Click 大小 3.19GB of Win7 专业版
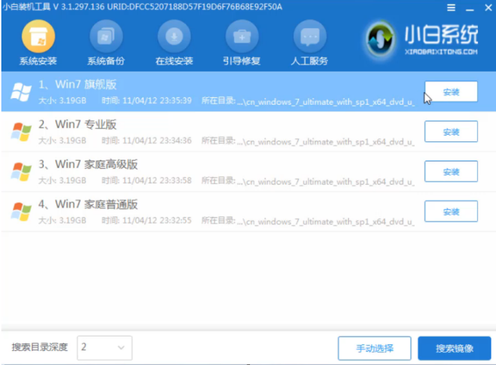Image resolution: width=496 pixels, height=365 pixels. coord(62,141)
